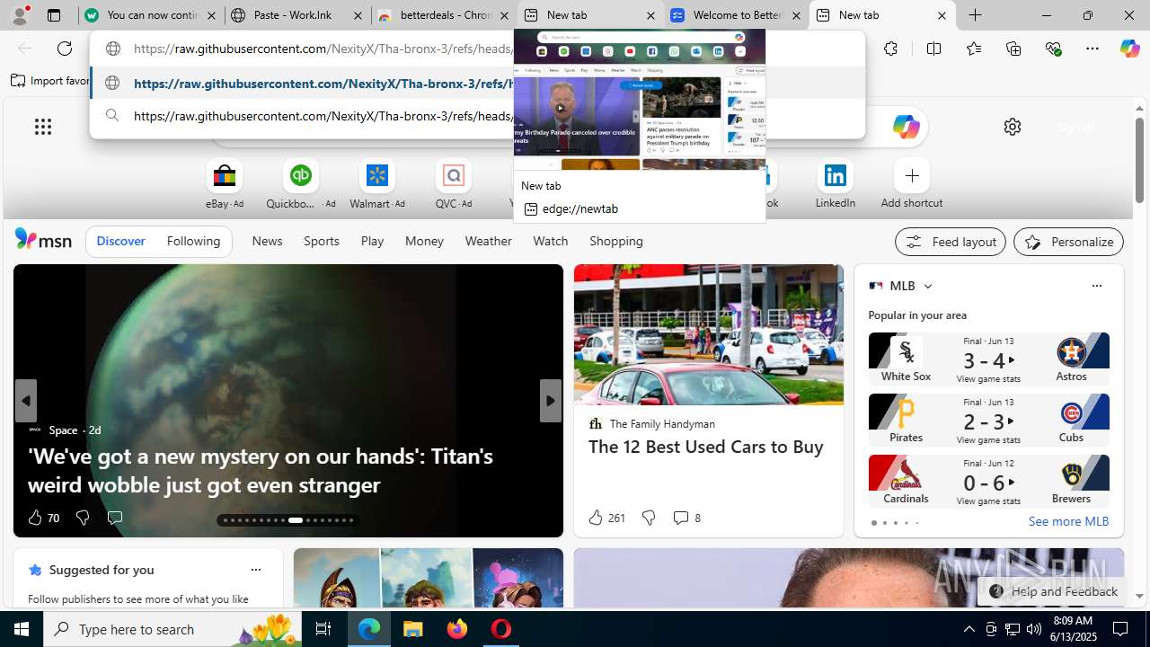Open File Explorer from the taskbar
This screenshot has height=647, width=1150.
[x=413, y=629]
